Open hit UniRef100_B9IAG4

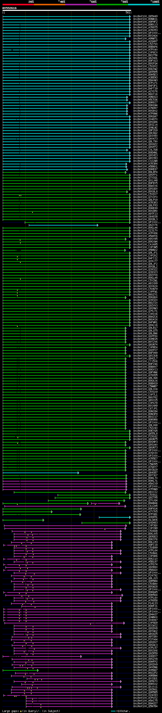(x=145, y=36)
